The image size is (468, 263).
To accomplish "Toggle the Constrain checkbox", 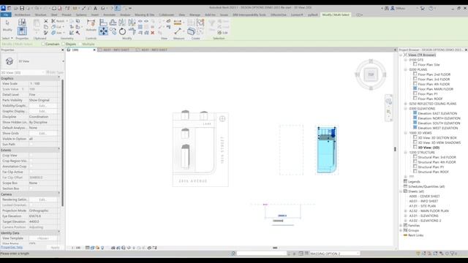I will tap(43, 44).
